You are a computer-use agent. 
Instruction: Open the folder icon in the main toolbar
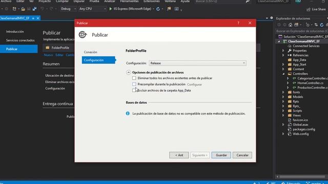(x=23, y=9)
